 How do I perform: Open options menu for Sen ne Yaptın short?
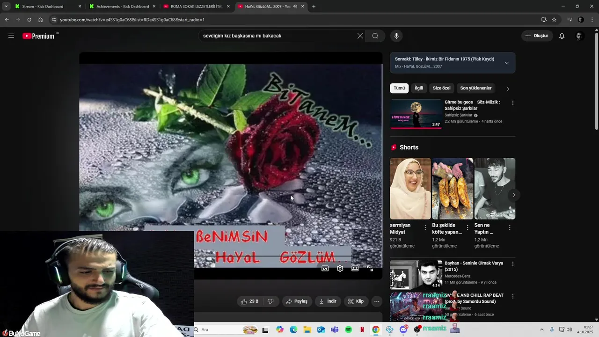pyautogui.click(x=510, y=227)
